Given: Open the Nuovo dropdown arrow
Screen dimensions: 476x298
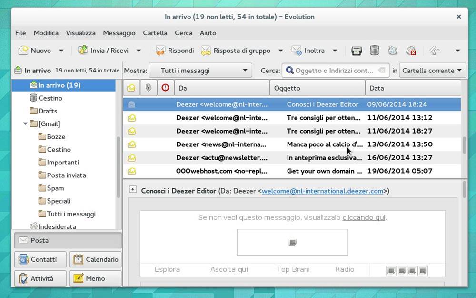Looking at the screenshot, I should pos(61,51).
